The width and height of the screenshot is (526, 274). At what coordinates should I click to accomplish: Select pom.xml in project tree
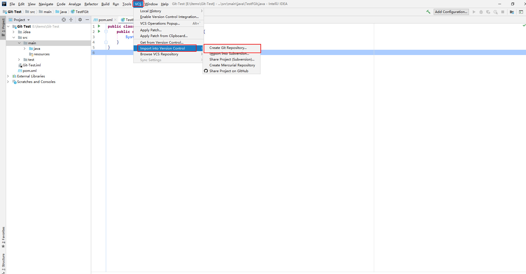tap(29, 71)
